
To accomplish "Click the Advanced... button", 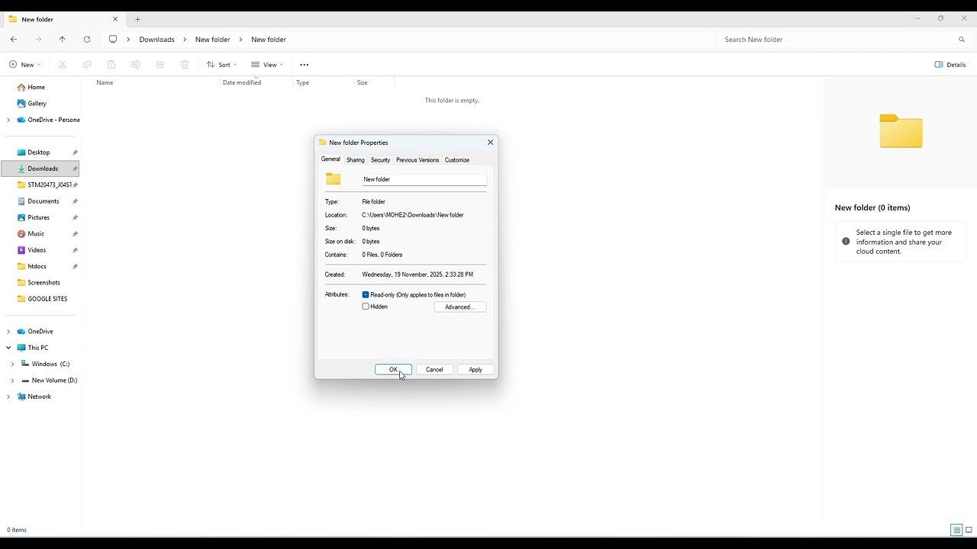I will [x=459, y=307].
